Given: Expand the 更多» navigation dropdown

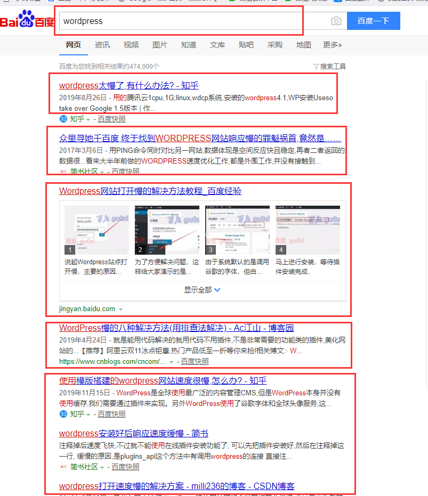Looking at the screenshot, I should (333, 45).
